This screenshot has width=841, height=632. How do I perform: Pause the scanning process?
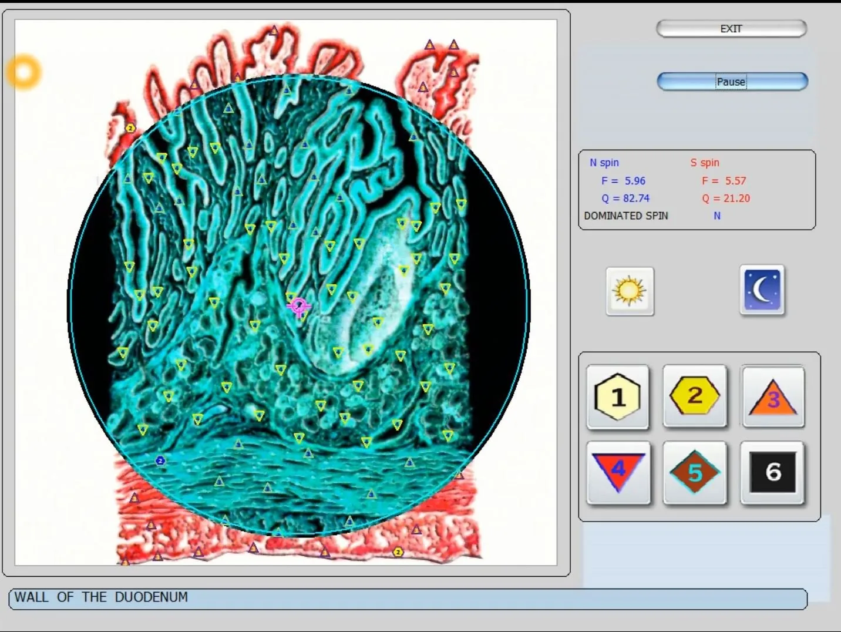(732, 82)
